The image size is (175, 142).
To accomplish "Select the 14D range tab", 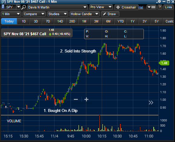I will coord(60,21).
